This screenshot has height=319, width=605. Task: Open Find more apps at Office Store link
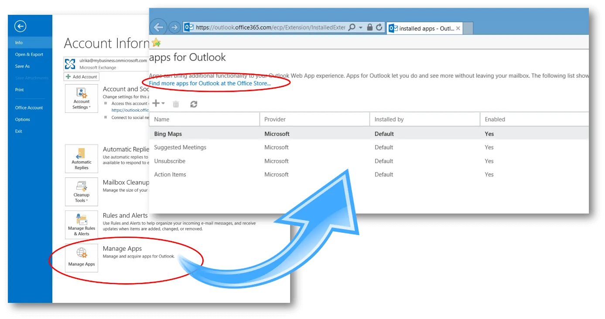pos(210,83)
